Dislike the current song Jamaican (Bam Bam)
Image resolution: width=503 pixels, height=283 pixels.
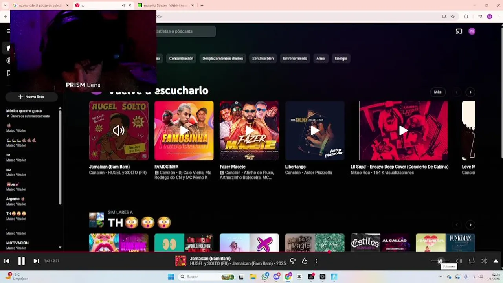click(293, 261)
